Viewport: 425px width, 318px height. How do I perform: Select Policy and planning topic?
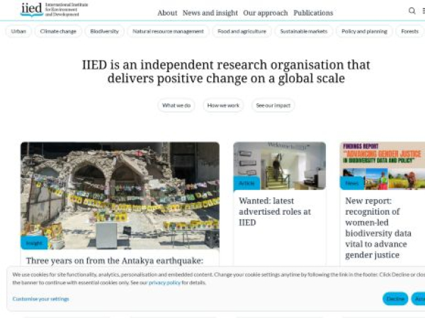364,31
